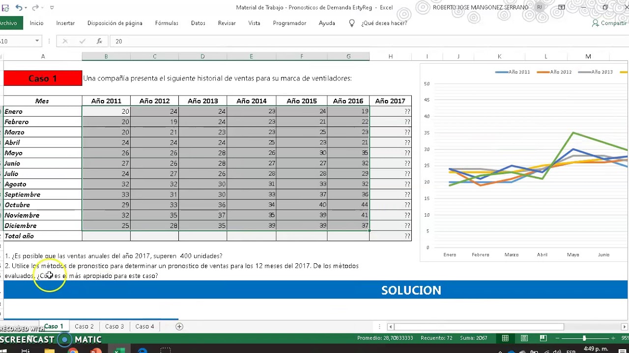The height and width of the screenshot is (353, 629).
Task: Open the Revisar ribbon tab
Action: click(x=227, y=23)
